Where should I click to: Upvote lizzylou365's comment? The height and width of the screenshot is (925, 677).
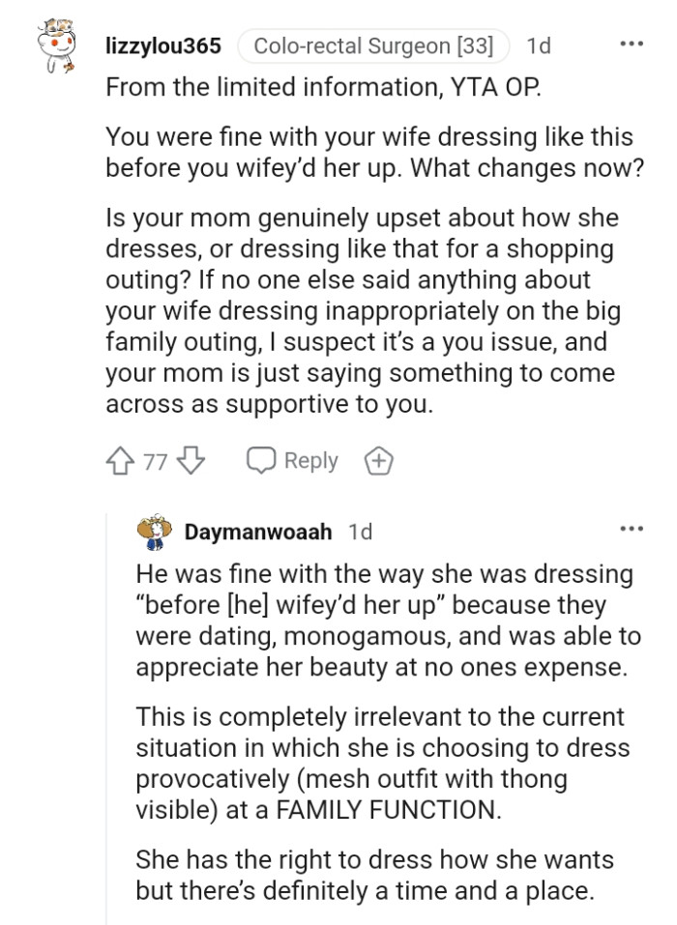120,461
